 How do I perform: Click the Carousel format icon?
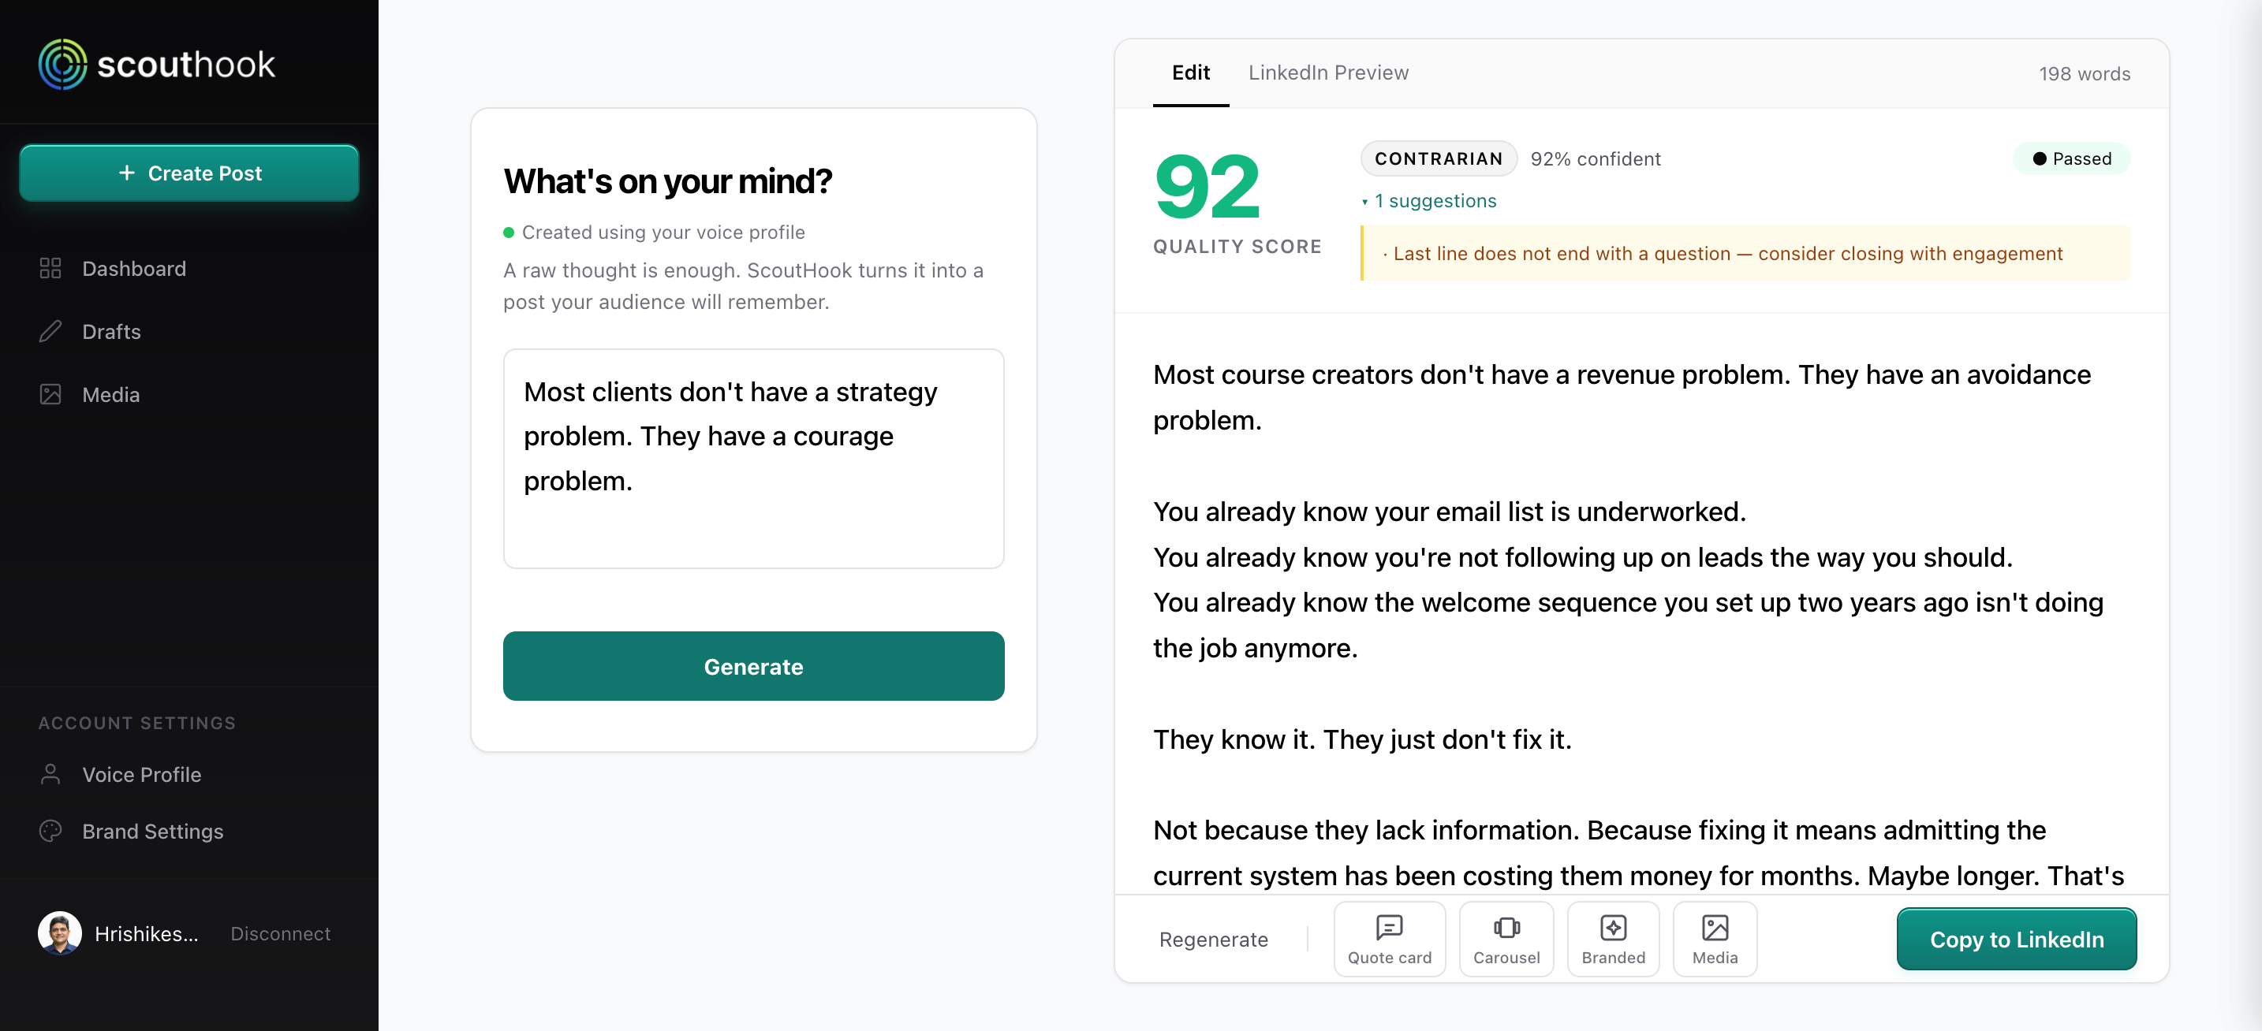[1507, 928]
